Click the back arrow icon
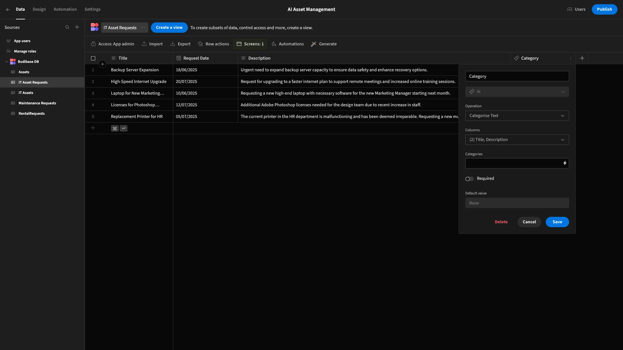623x350 pixels. point(8,9)
